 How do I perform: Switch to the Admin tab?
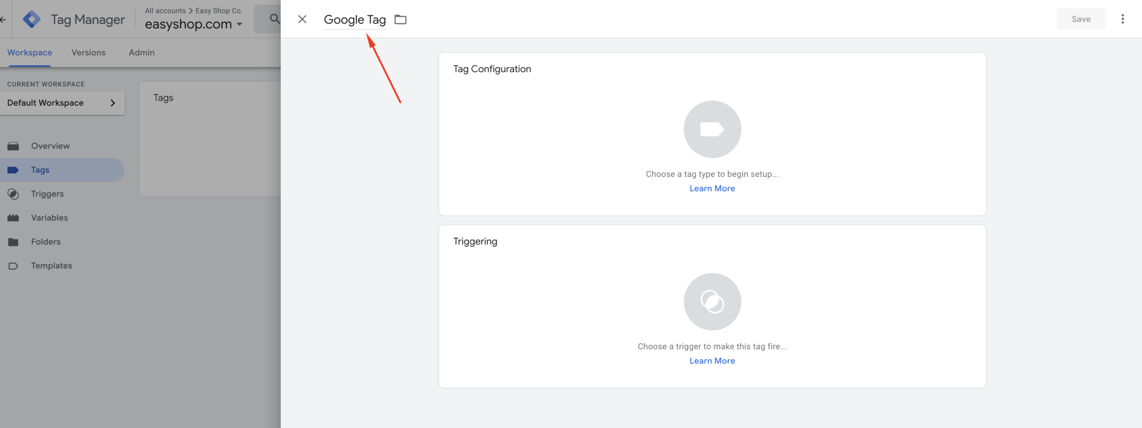[141, 53]
